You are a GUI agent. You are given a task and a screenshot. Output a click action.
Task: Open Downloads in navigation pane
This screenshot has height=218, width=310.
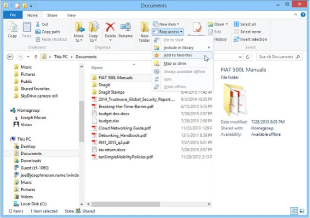[31, 161]
